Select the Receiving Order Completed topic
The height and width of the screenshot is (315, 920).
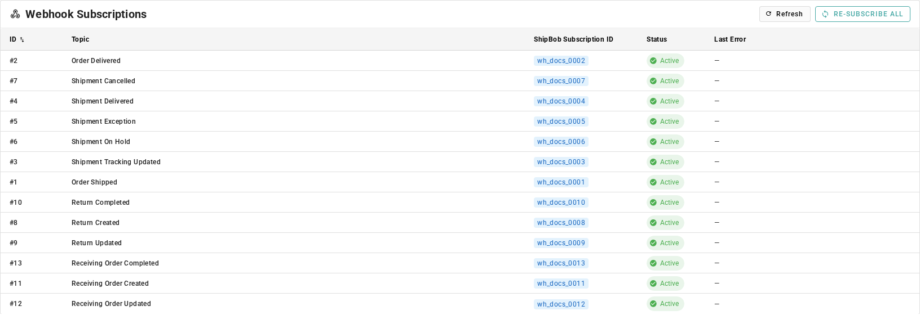[x=115, y=263]
